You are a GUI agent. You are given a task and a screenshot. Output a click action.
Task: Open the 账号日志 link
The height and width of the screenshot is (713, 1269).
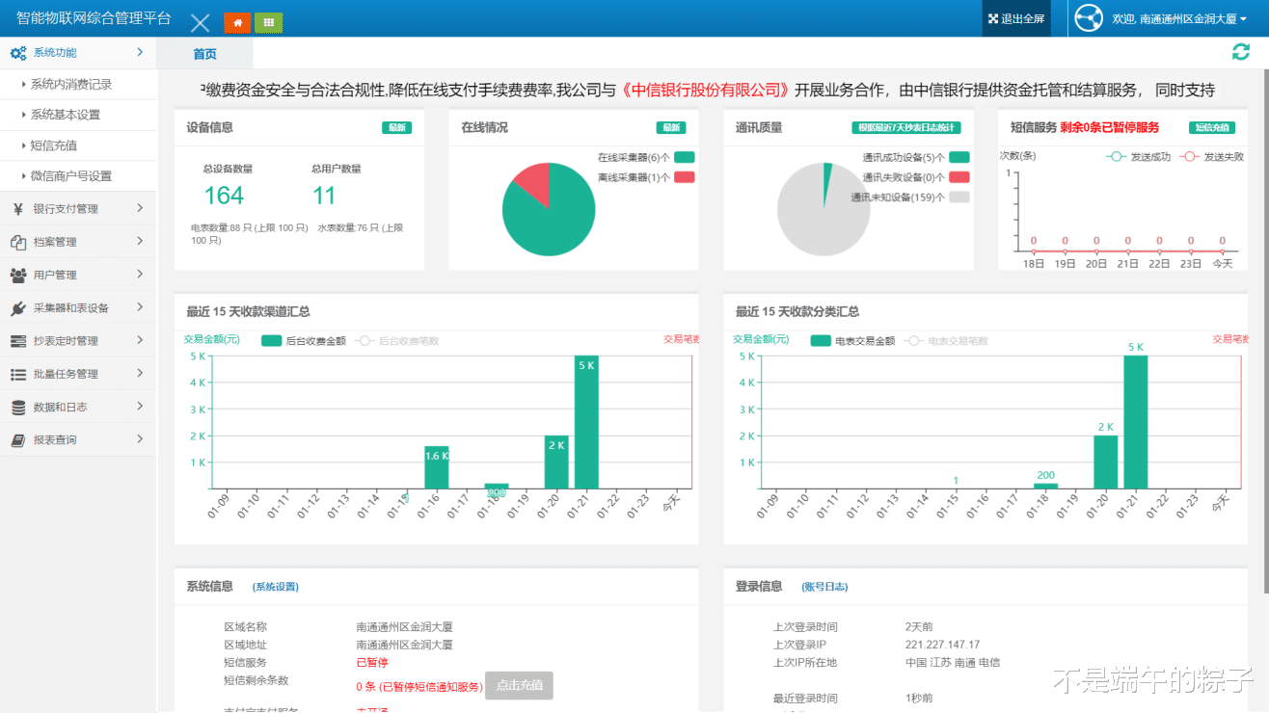point(824,587)
